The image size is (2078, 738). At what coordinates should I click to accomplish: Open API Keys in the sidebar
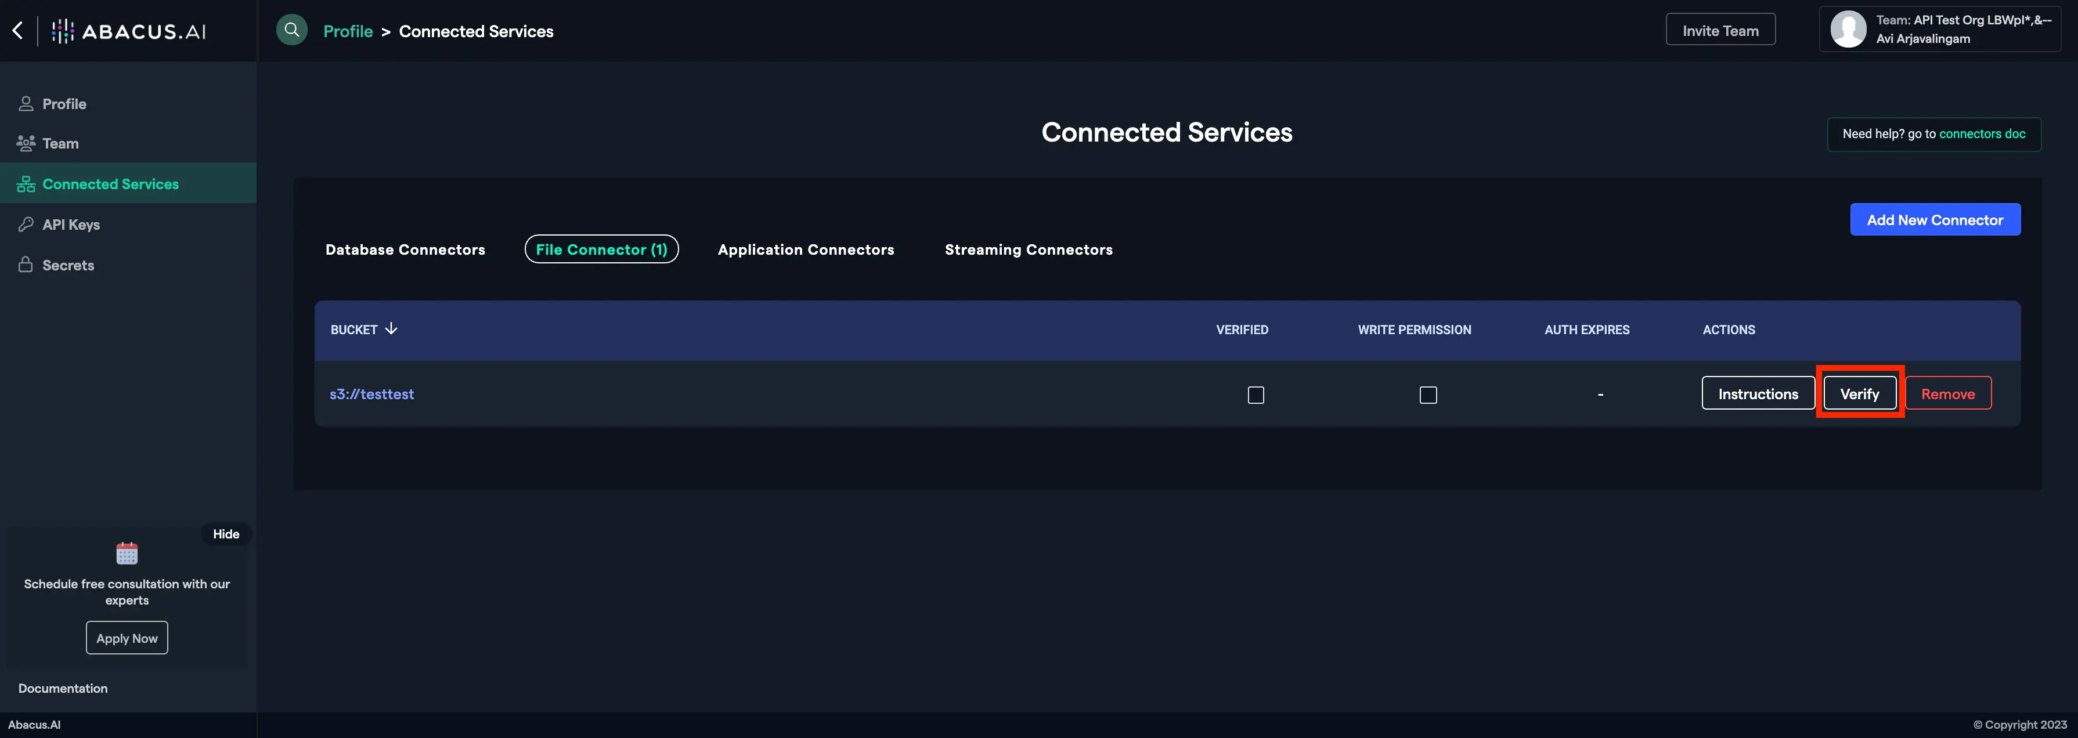coord(70,224)
